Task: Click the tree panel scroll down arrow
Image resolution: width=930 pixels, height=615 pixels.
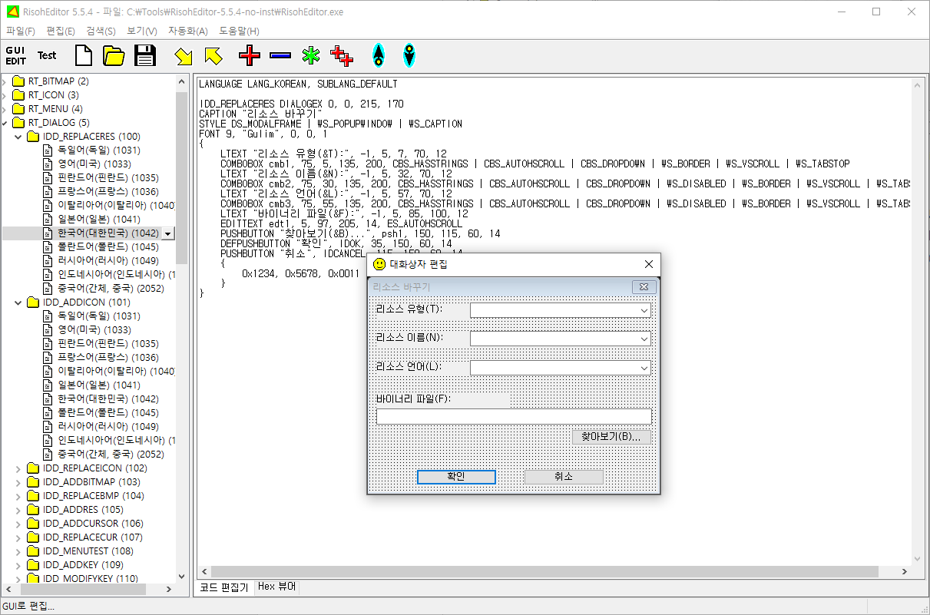Action: (182, 577)
